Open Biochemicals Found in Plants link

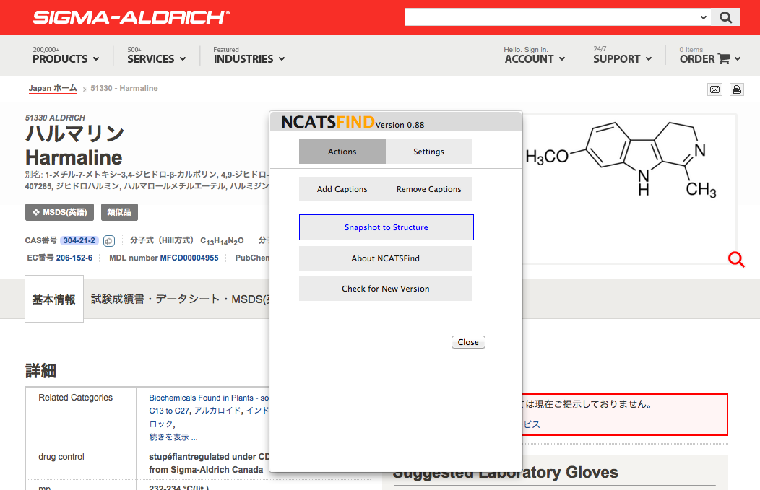coord(208,398)
